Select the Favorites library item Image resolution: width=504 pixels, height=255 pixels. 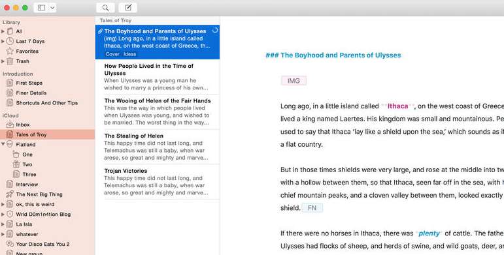[48, 51]
